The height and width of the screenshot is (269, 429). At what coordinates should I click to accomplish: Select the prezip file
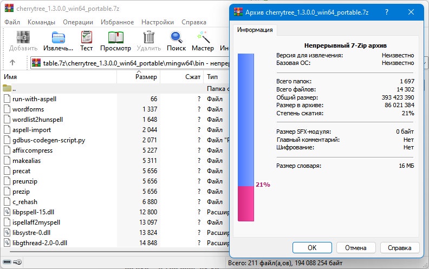pos(21,192)
